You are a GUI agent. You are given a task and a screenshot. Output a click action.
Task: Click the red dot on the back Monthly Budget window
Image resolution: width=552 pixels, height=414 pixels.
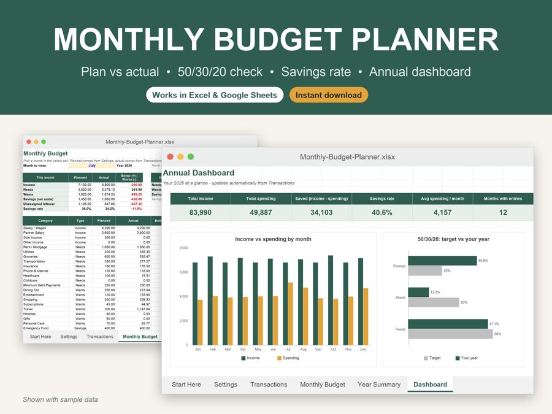(x=29, y=142)
